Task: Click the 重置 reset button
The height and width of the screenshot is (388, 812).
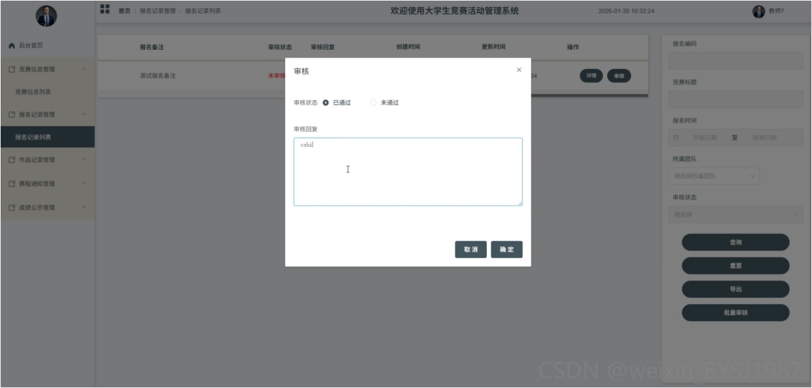Action: (x=735, y=265)
